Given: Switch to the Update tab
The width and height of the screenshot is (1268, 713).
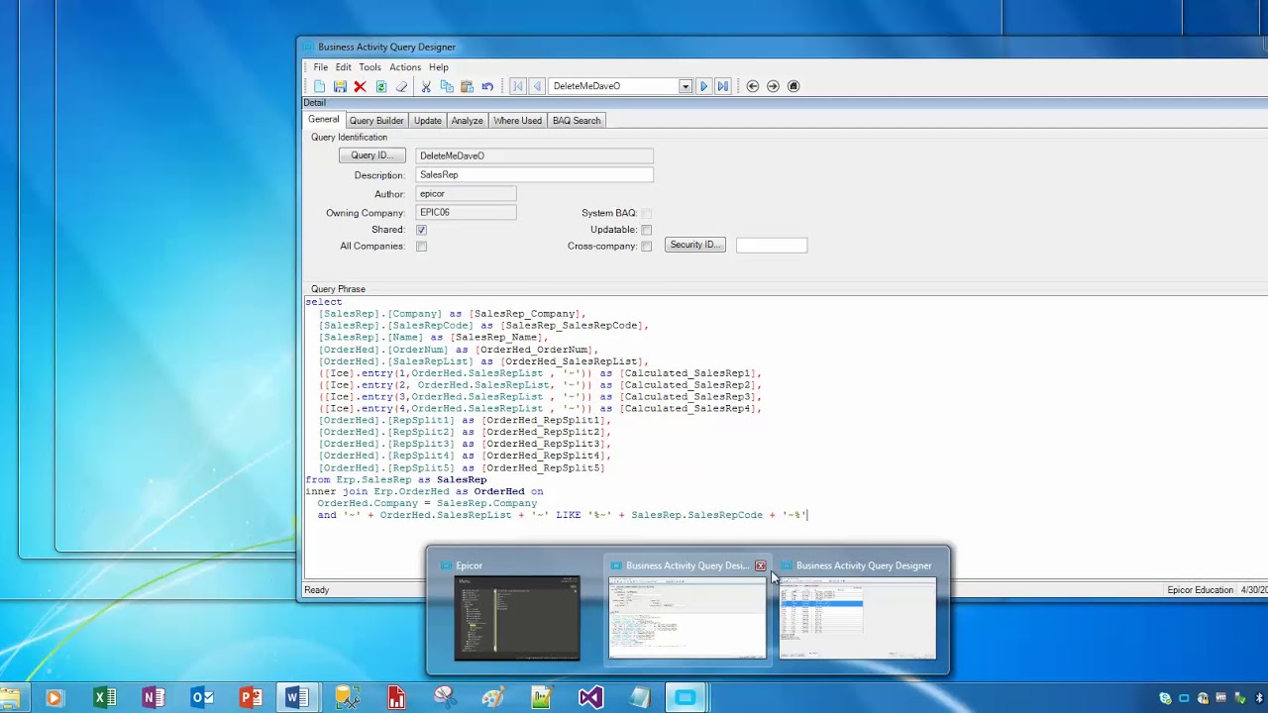Looking at the screenshot, I should click(x=428, y=121).
